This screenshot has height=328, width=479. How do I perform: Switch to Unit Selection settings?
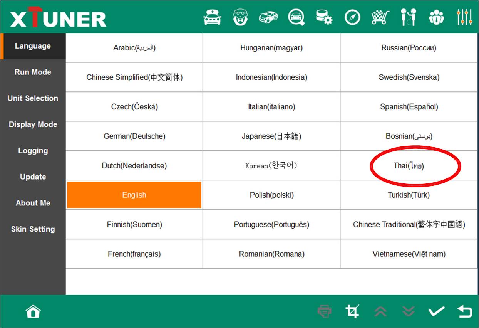[x=33, y=98]
